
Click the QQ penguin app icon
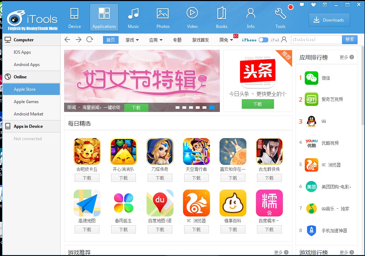pos(312,121)
